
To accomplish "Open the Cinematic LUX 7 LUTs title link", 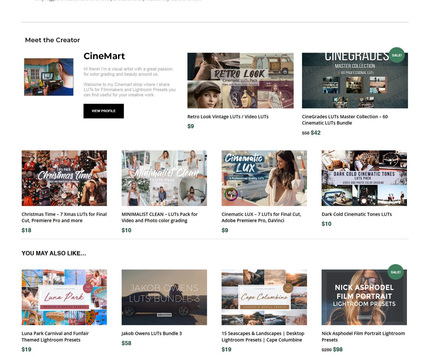I will [x=261, y=217].
